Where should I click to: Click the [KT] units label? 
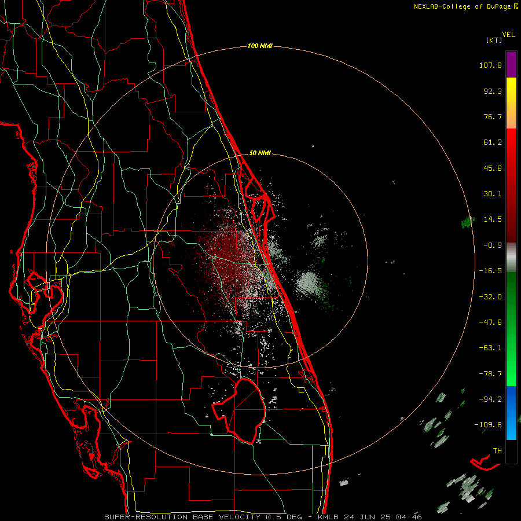click(x=494, y=40)
